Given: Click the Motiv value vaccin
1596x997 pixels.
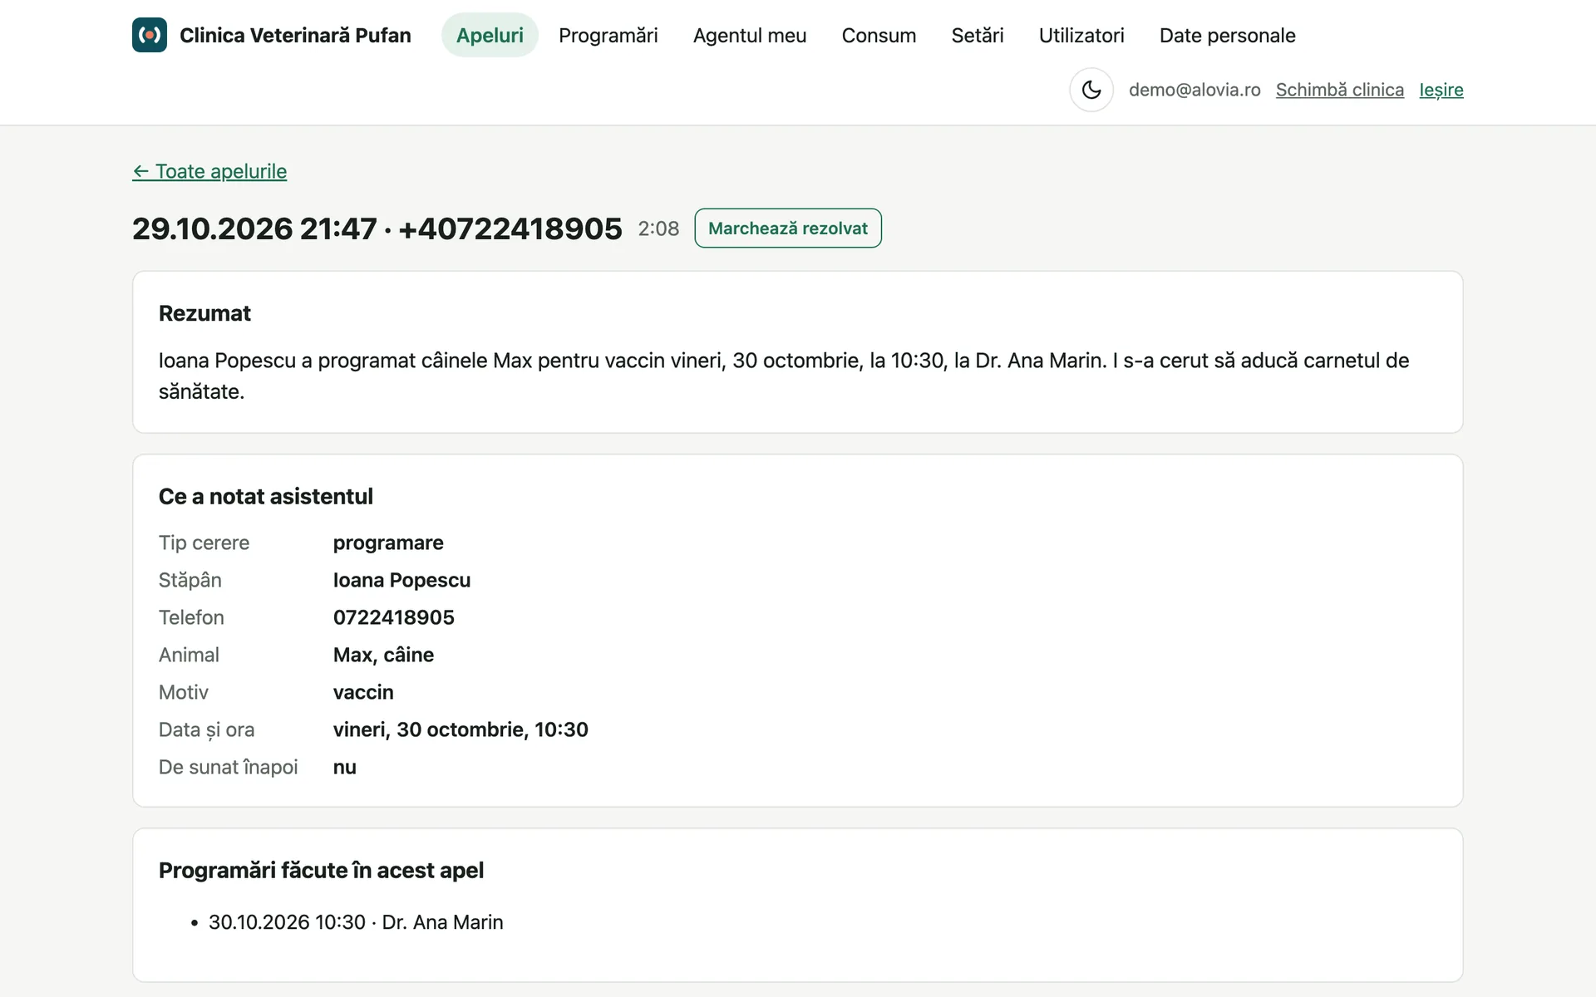Looking at the screenshot, I should [363, 692].
